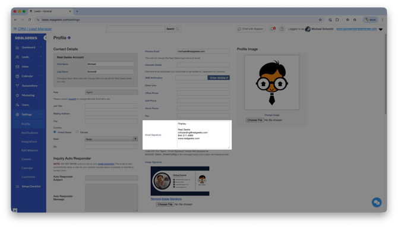Click the browser forward arrow

(x=23, y=20)
